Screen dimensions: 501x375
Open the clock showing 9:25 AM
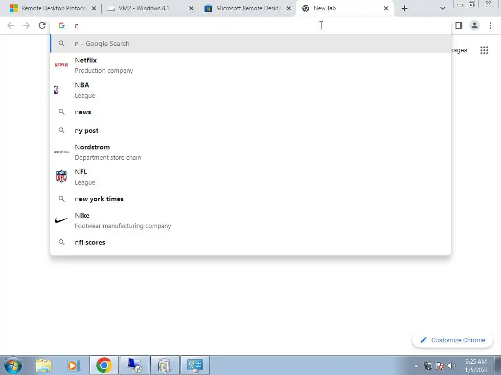click(x=476, y=366)
